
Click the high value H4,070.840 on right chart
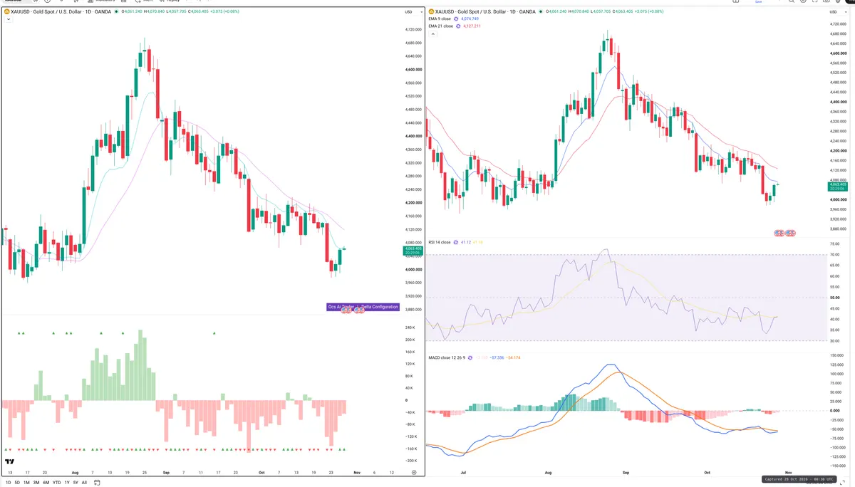580,11
